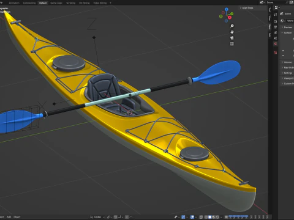Switch to the UV Editing workspace tab
Image resolution: width=294 pixels, height=220 pixels.
point(84,3)
